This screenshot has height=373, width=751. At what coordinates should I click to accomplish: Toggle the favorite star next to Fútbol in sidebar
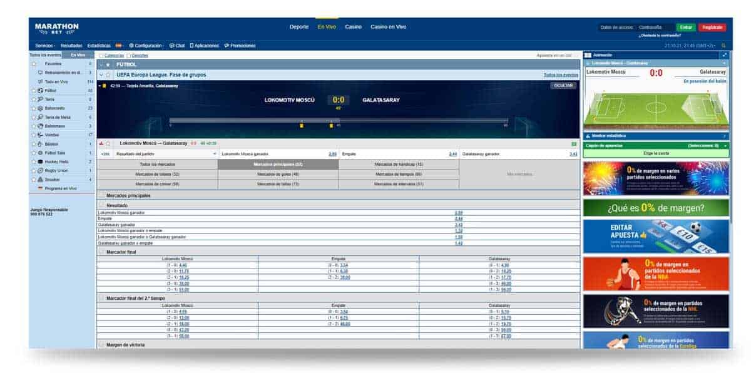pos(33,91)
